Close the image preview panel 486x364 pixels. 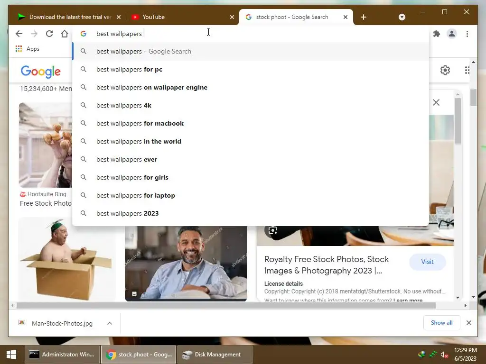pyautogui.click(x=436, y=102)
